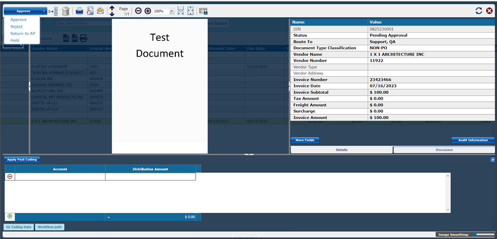Zoom out with the minus magnifier icon
The image size is (497, 239).
point(138,11)
